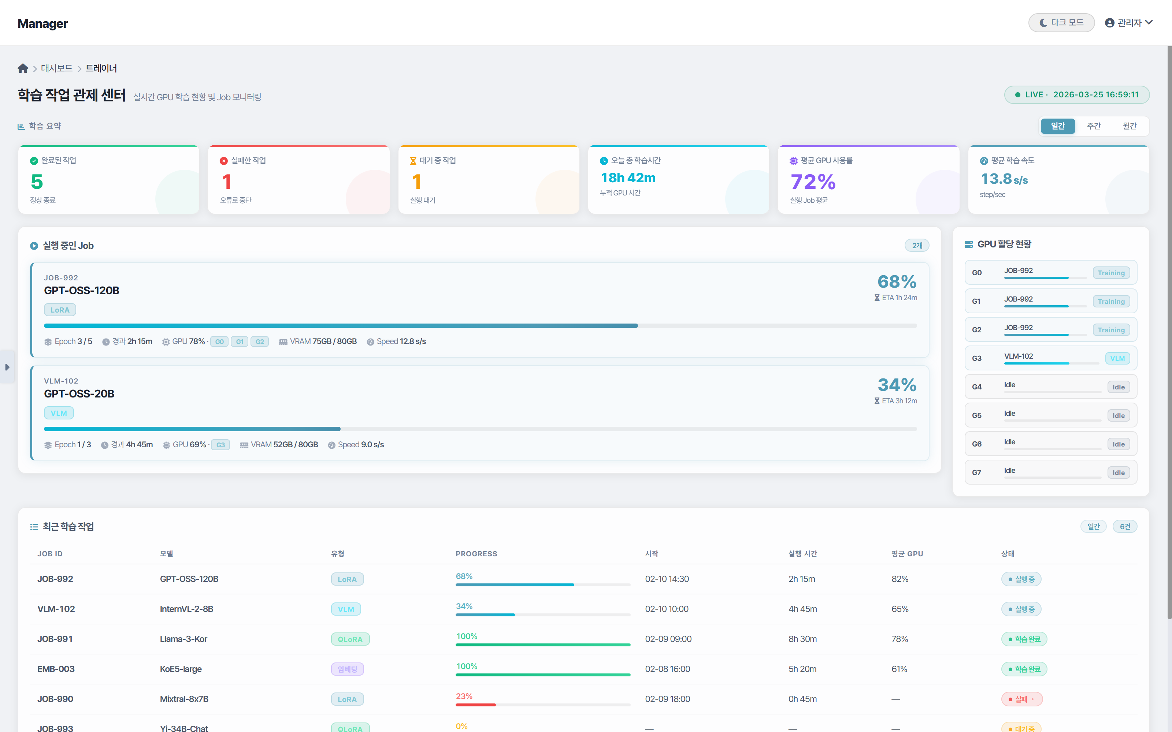Open the 대시보드 breadcrumb item

[57, 68]
